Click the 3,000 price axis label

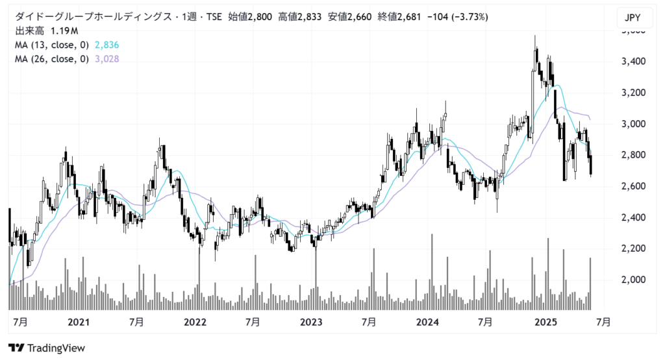[633, 124]
